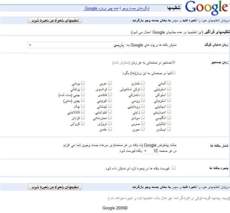This screenshot has width=230, height=213.
Task: Check the French (فرانسوی) language checkbox
Action: [x=110, y=89]
